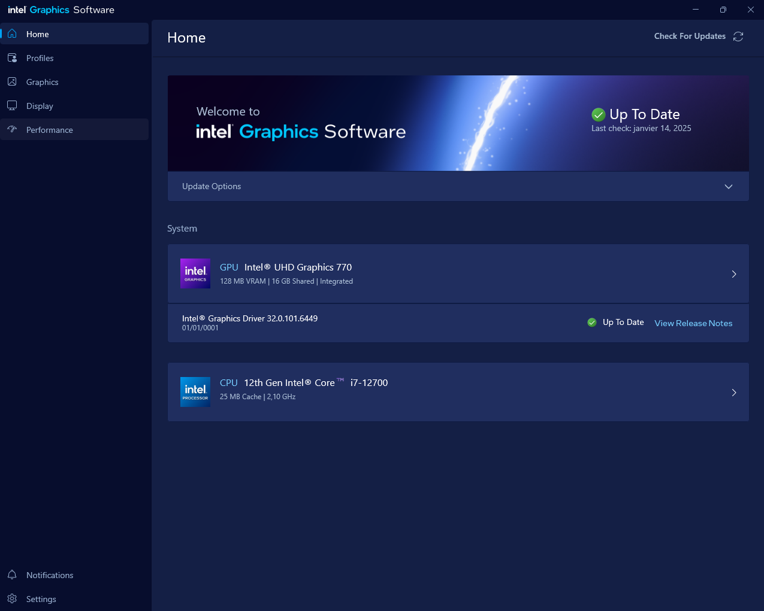This screenshot has height=611, width=764.
Task: Click the Notifications bell icon
Action: 12,575
